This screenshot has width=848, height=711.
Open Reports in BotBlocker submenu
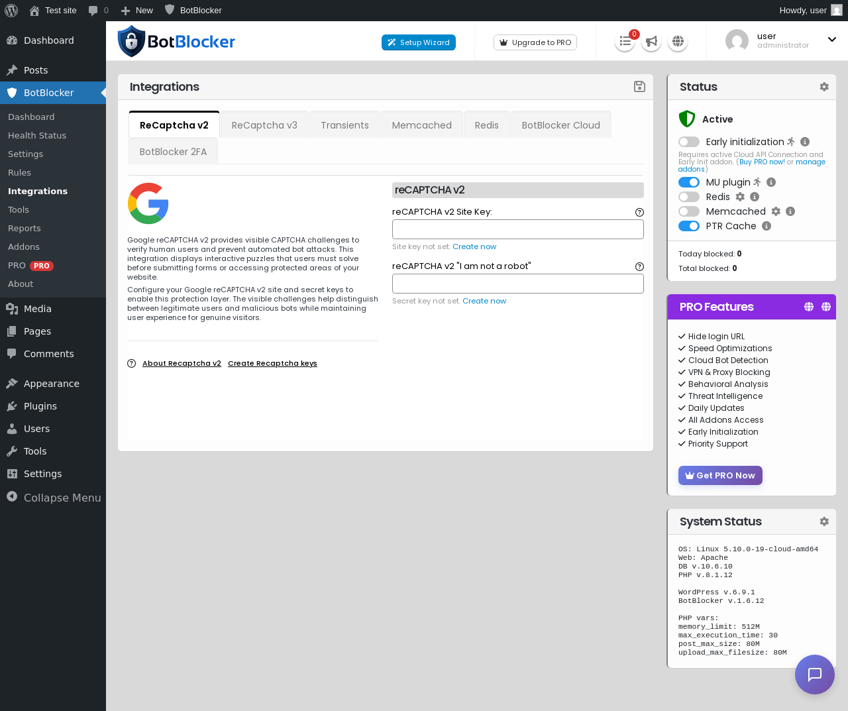pyautogui.click(x=25, y=228)
